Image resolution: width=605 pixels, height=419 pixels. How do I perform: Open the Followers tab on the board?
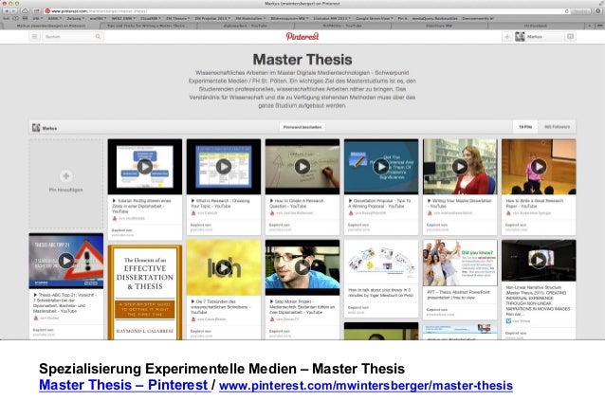557,127
